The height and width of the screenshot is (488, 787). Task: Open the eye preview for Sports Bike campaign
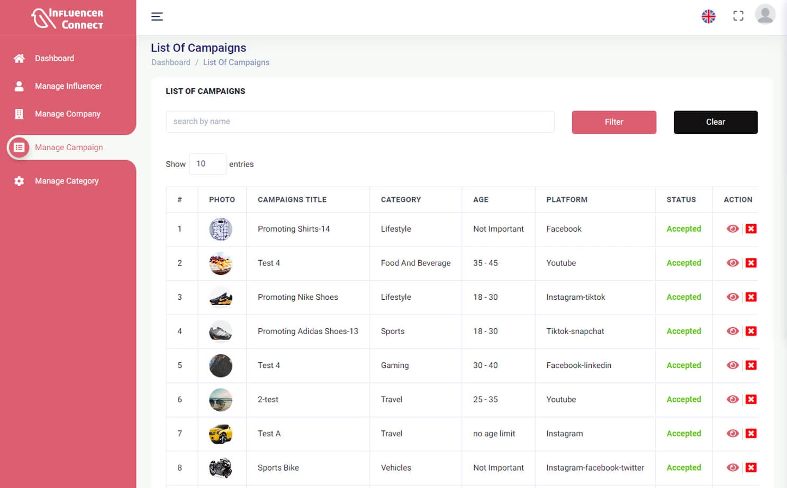(x=732, y=467)
